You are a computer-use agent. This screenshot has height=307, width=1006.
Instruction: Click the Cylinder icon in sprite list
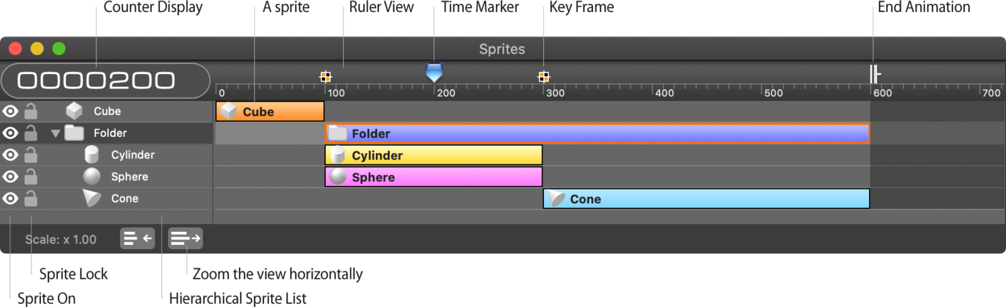[92, 154]
